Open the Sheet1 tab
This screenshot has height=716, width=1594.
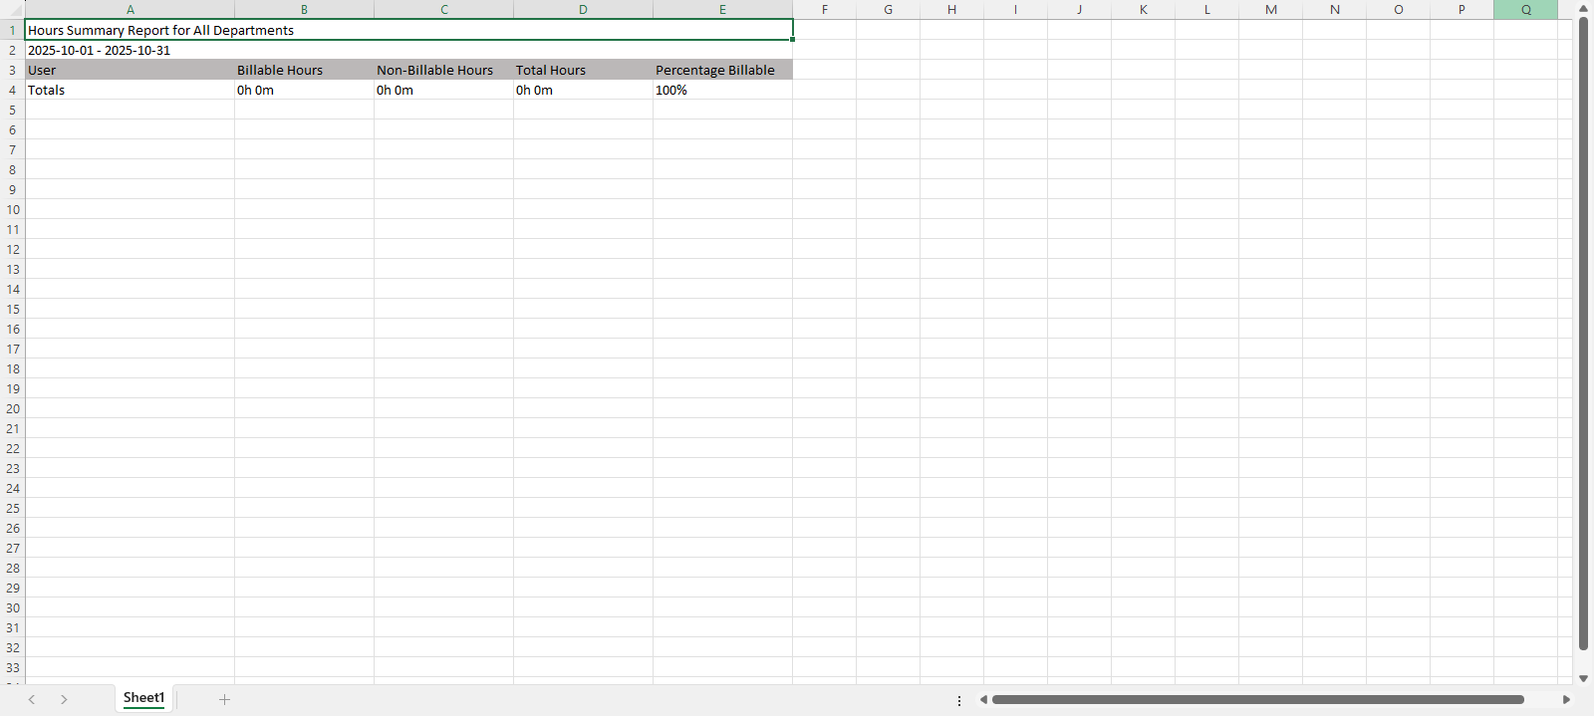click(143, 698)
